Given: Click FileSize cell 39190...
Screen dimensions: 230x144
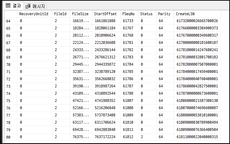Looking at the screenshot, I should (81, 86).
